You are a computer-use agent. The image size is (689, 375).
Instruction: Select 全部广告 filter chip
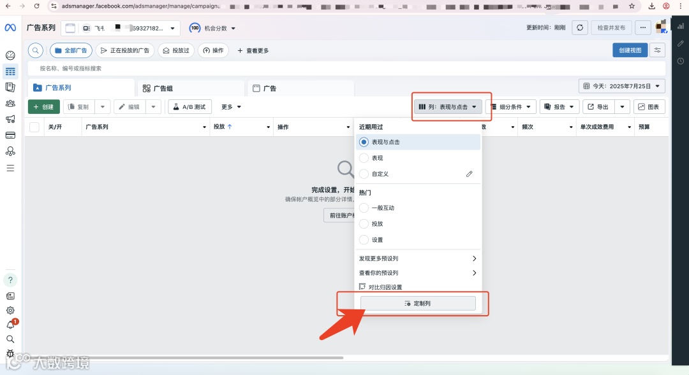pos(71,50)
